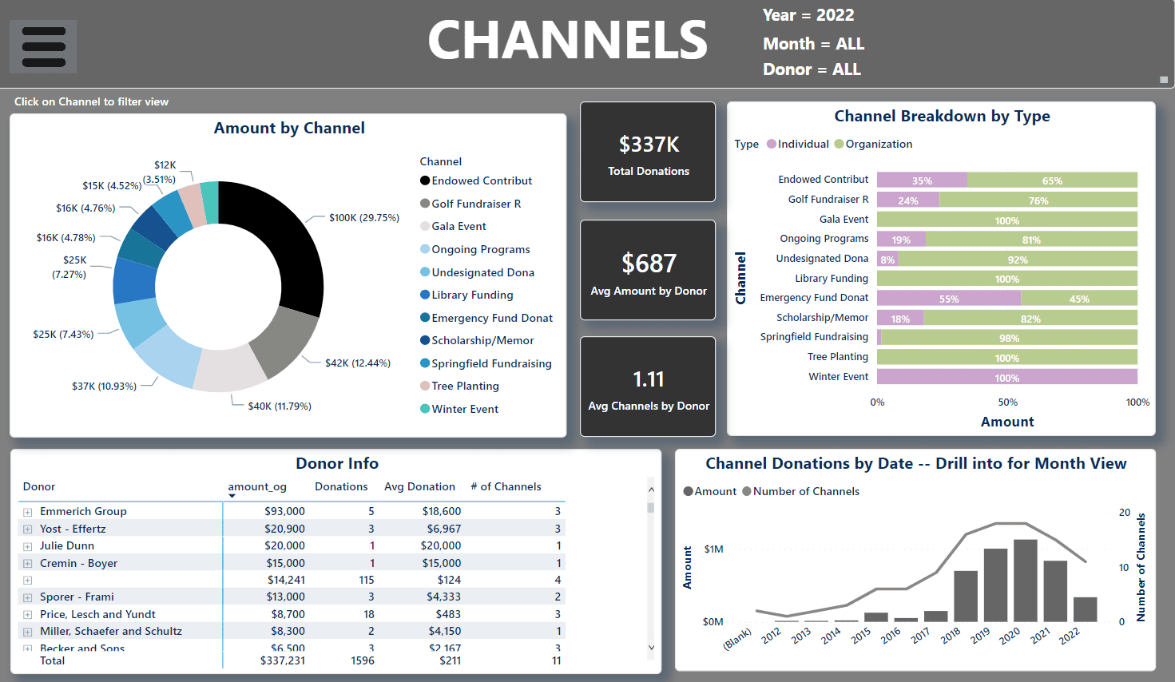Viewport: 1175px width, 682px height.
Task: Click the Year = 2022 filter text
Action: [808, 15]
